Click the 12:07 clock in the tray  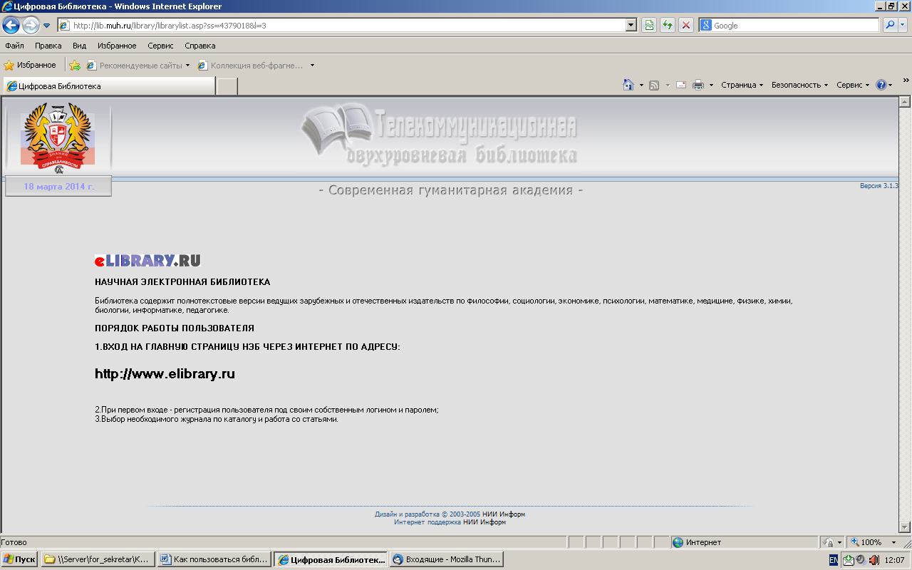(x=894, y=560)
